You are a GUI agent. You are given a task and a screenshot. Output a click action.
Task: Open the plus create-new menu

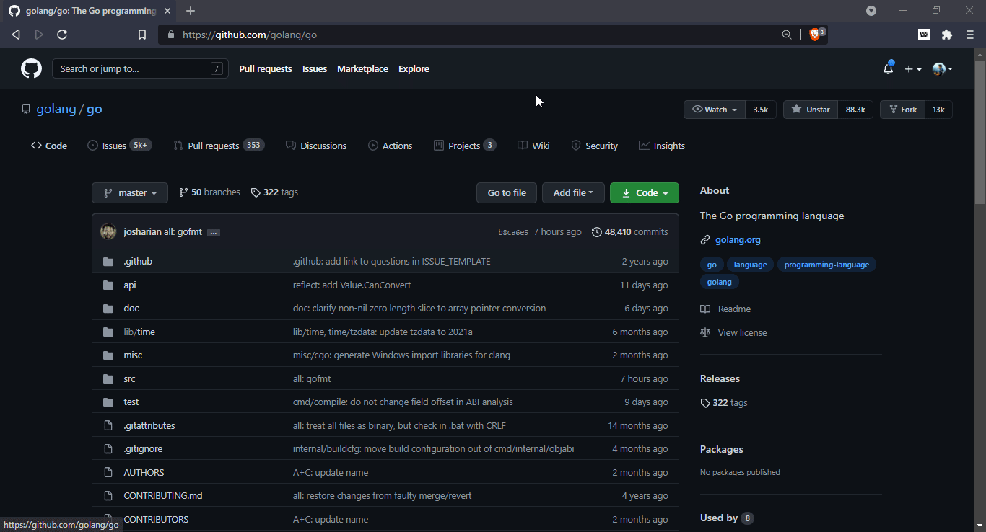[x=913, y=68]
